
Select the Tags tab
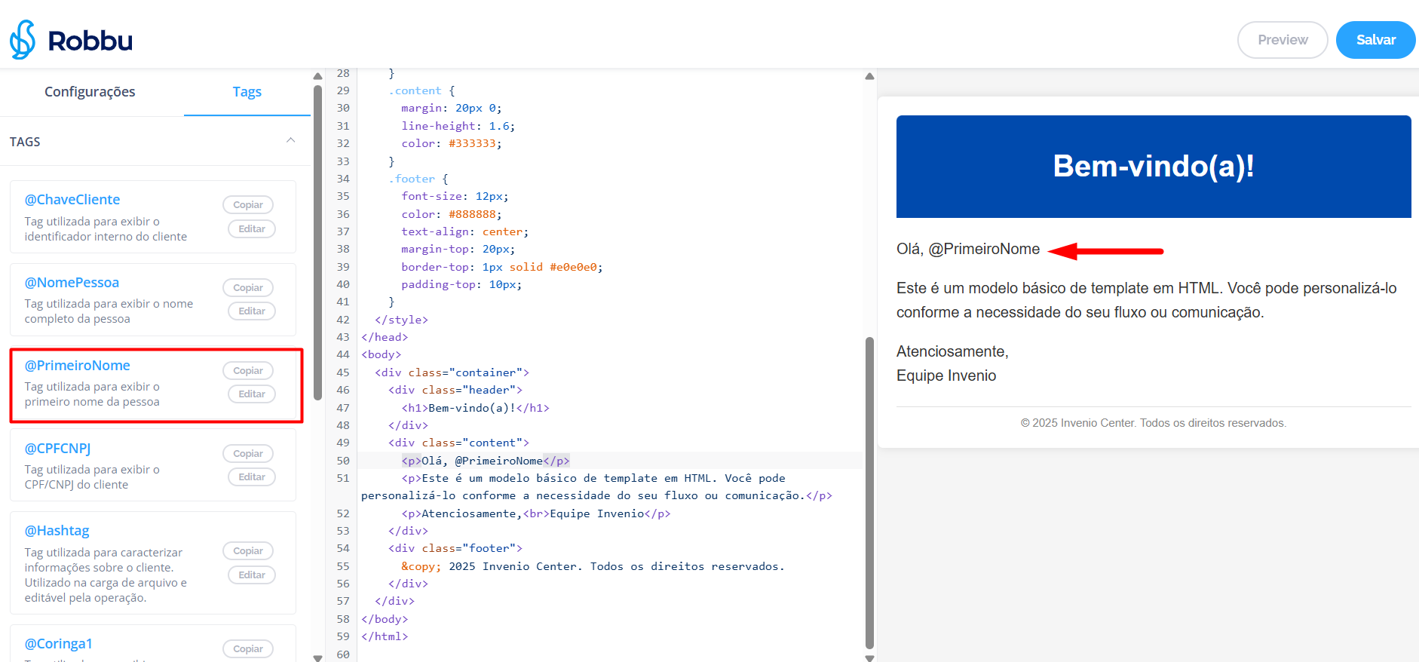[247, 92]
